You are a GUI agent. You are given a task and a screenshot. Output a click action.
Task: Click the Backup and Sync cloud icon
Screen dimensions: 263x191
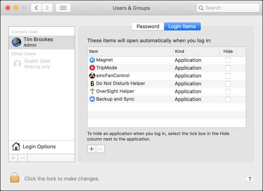92,99
